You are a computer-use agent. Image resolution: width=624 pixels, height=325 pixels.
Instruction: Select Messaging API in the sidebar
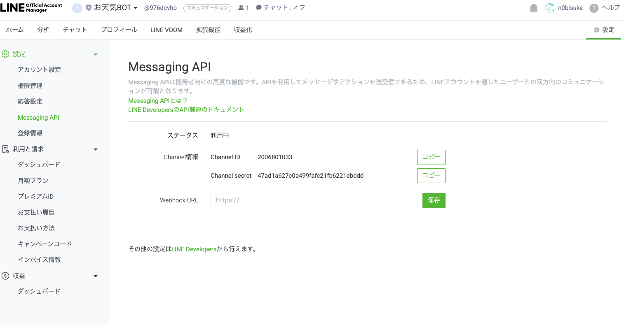coord(38,117)
